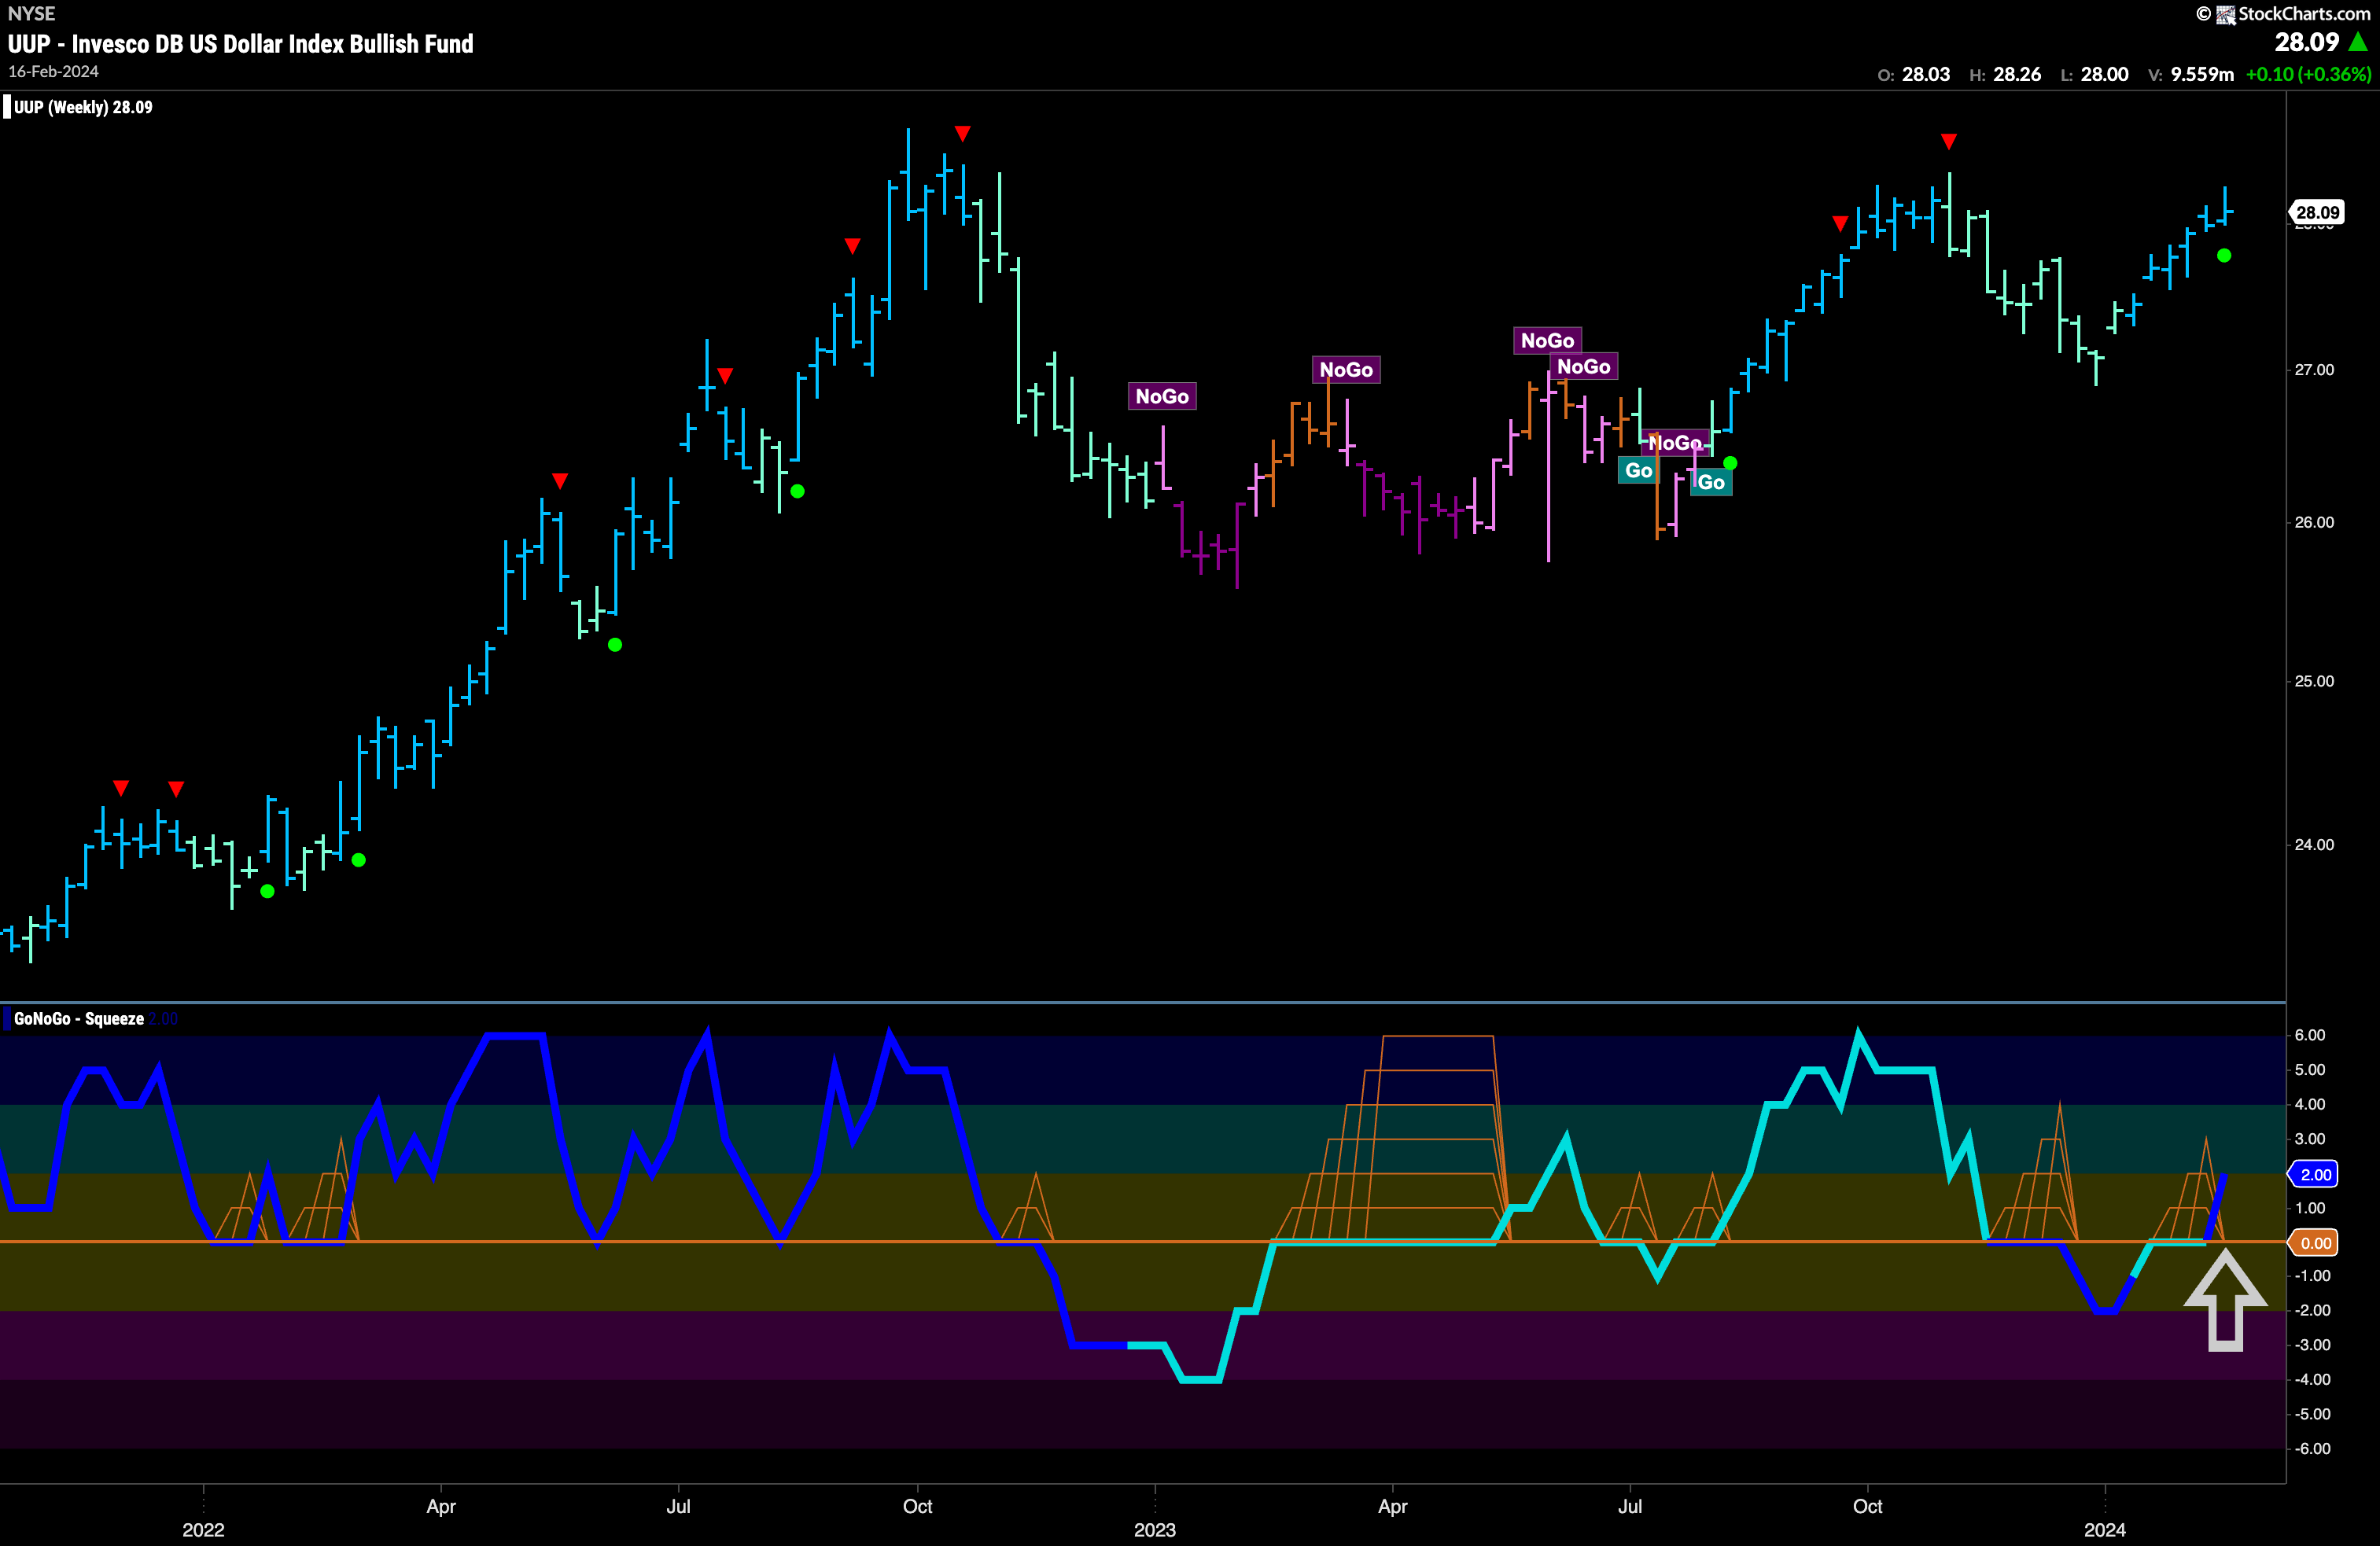Image resolution: width=2380 pixels, height=1546 pixels.
Task: Click the Go label beside the mid-2023 green dot
Action: 1711,482
